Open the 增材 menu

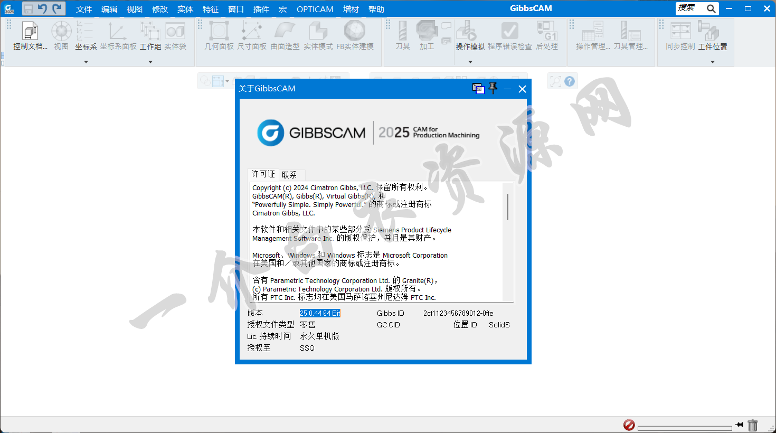(x=351, y=9)
